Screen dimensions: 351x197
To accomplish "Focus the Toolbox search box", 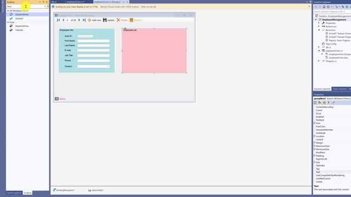I will [25, 7].
